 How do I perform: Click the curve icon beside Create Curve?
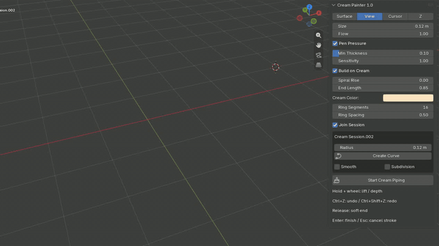click(x=338, y=156)
